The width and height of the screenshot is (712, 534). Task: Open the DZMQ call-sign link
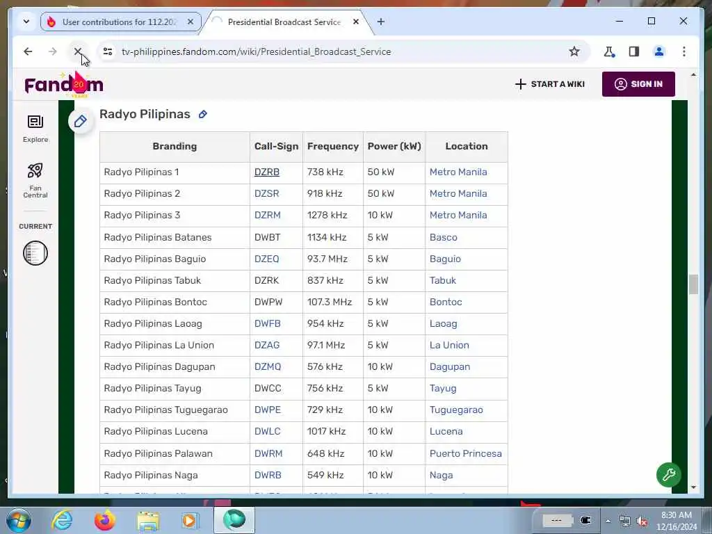click(x=268, y=367)
